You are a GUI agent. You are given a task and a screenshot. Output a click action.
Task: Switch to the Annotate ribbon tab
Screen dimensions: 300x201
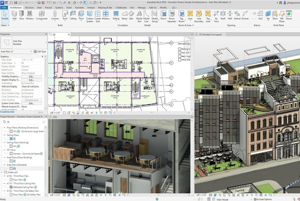80,7
